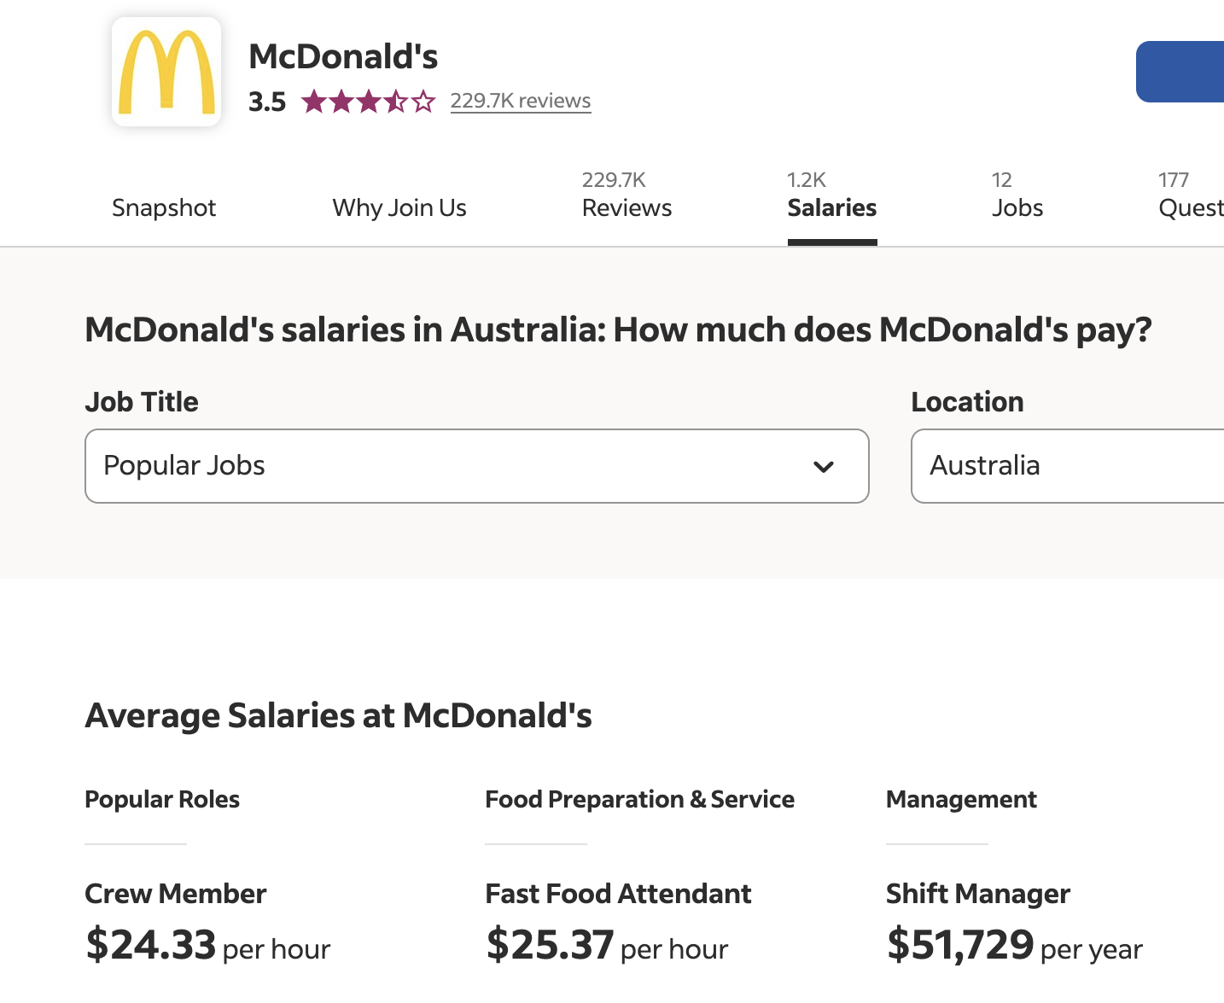
Task: Click the $51,729 per year figure
Action: [x=960, y=945]
